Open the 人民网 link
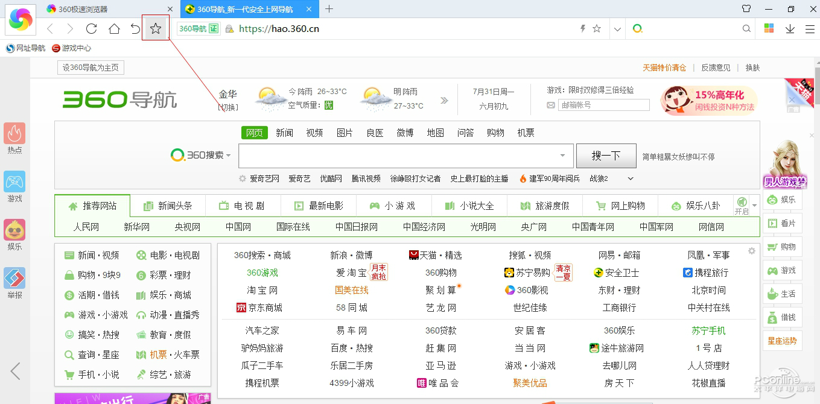Image resolution: width=820 pixels, height=404 pixels. [x=86, y=227]
